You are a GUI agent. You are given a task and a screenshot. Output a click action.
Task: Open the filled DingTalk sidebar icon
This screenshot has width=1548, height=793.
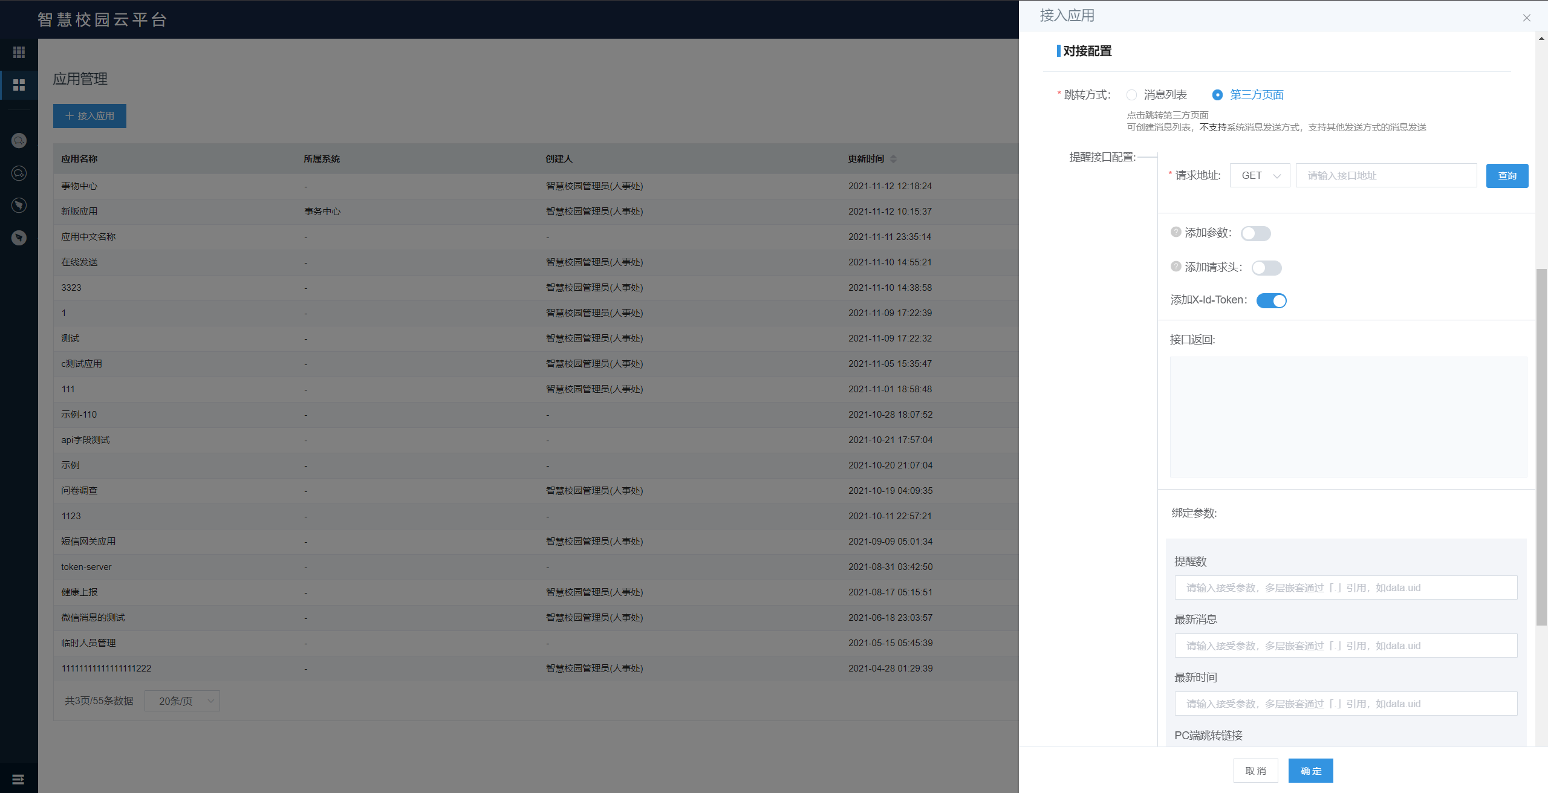pos(19,238)
